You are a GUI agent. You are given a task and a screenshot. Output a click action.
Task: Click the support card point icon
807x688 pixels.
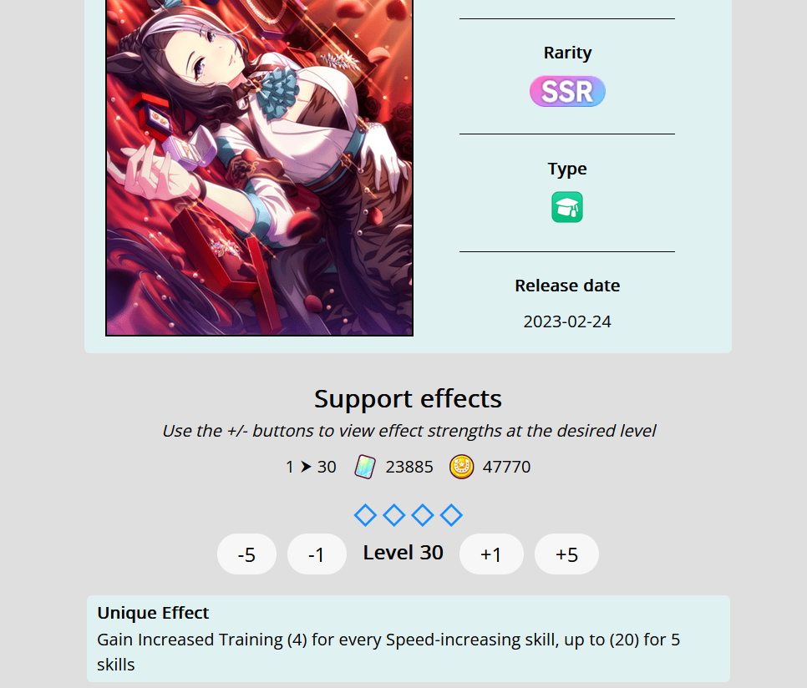tap(365, 467)
